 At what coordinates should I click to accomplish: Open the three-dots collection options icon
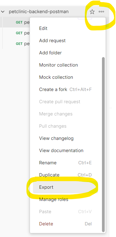(101, 12)
